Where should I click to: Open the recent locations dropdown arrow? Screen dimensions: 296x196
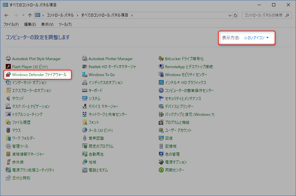[x=23, y=15]
